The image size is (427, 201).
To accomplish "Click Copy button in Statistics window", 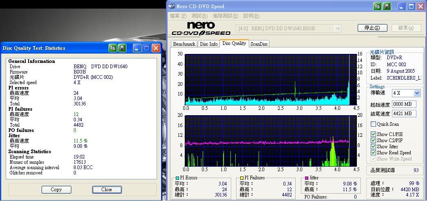I will (56, 190).
